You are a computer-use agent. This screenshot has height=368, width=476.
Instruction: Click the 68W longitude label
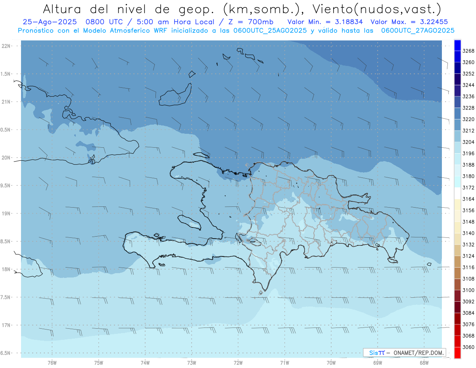coord(424,362)
